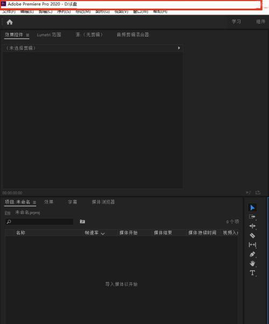This screenshot has height=324, width=269.
Task: Click the Adobe Premiere Pro 2020 title text
Action: click(34, 4)
